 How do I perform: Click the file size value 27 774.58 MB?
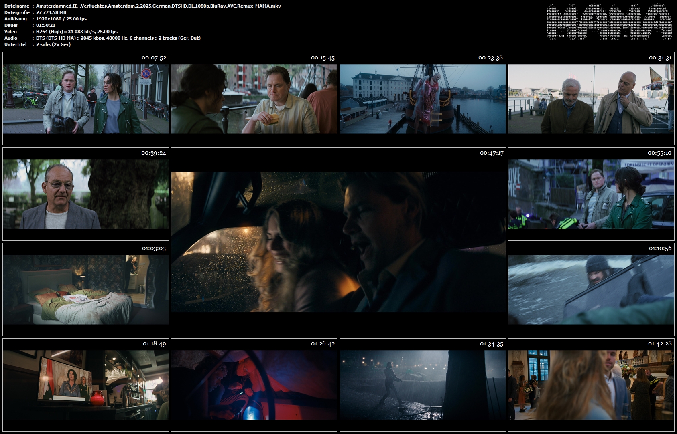pos(51,12)
